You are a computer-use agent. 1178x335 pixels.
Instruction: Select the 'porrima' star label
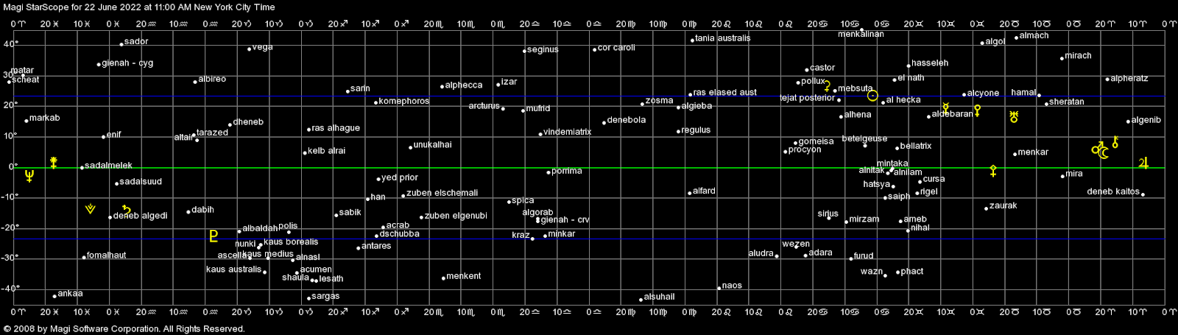click(x=566, y=171)
